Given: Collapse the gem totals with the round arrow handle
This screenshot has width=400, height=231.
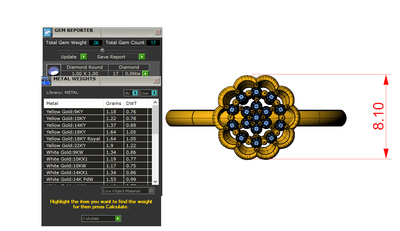Looking at the screenshot, I should [x=102, y=50].
